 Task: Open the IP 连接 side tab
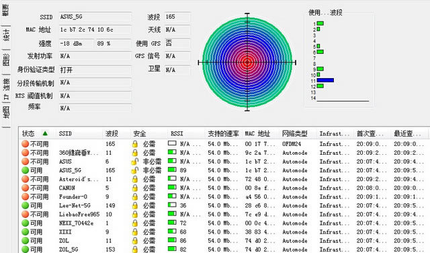pyautogui.click(x=6, y=88)
